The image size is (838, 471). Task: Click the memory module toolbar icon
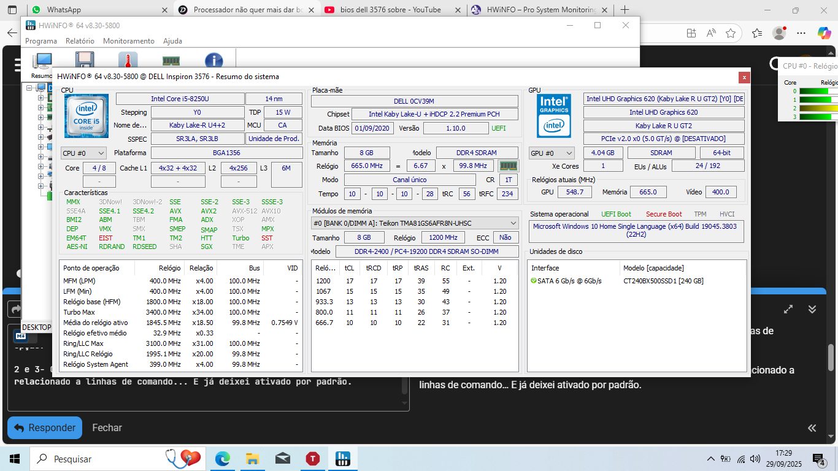(171, 60)
